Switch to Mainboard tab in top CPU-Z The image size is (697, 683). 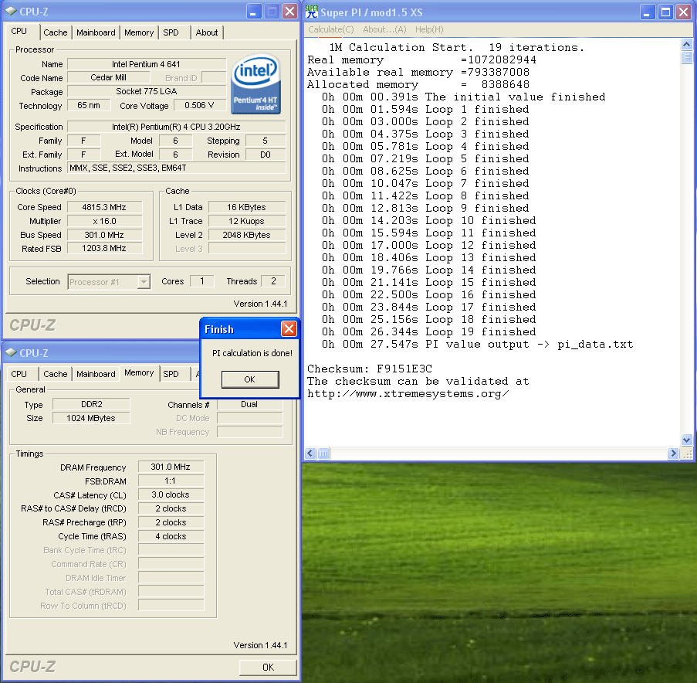pyautogui.click(x=96, y=32)
